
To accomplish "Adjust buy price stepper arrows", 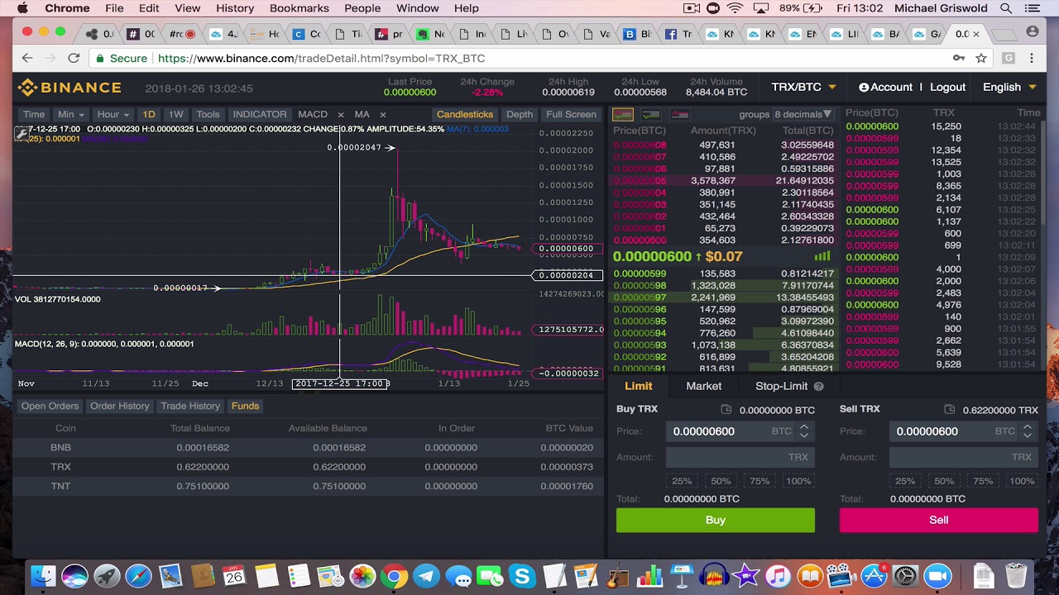I will [x=803, y=431].
